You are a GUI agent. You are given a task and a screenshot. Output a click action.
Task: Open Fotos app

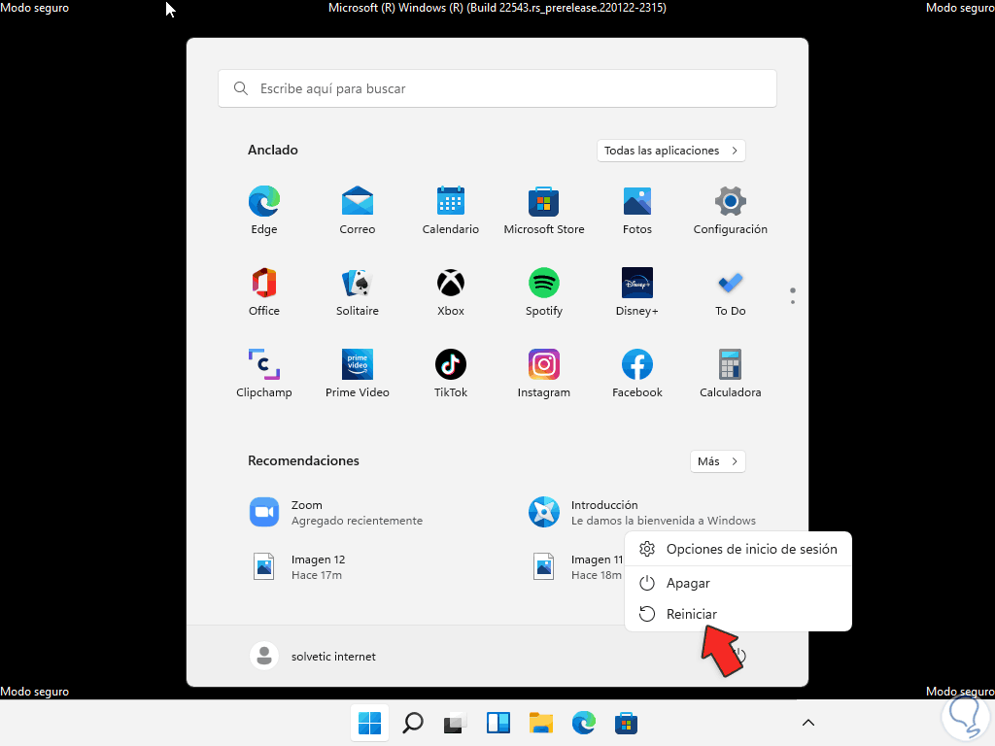pyautogui.click(x=637, y=211)
